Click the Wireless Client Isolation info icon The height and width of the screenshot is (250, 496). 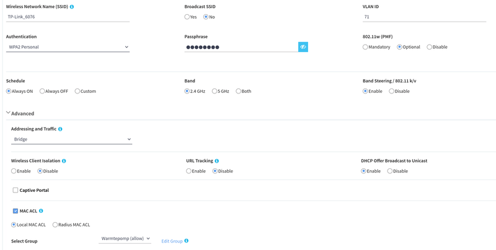click(x=64, y=161)
